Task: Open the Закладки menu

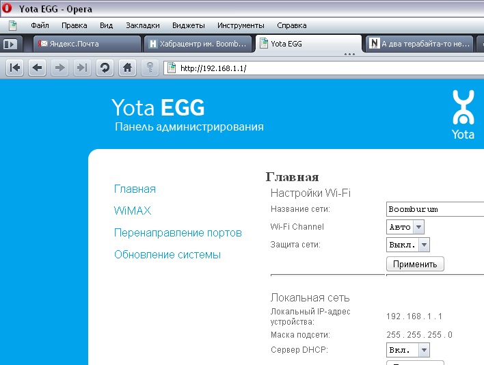Action: (x=143, y=25)
